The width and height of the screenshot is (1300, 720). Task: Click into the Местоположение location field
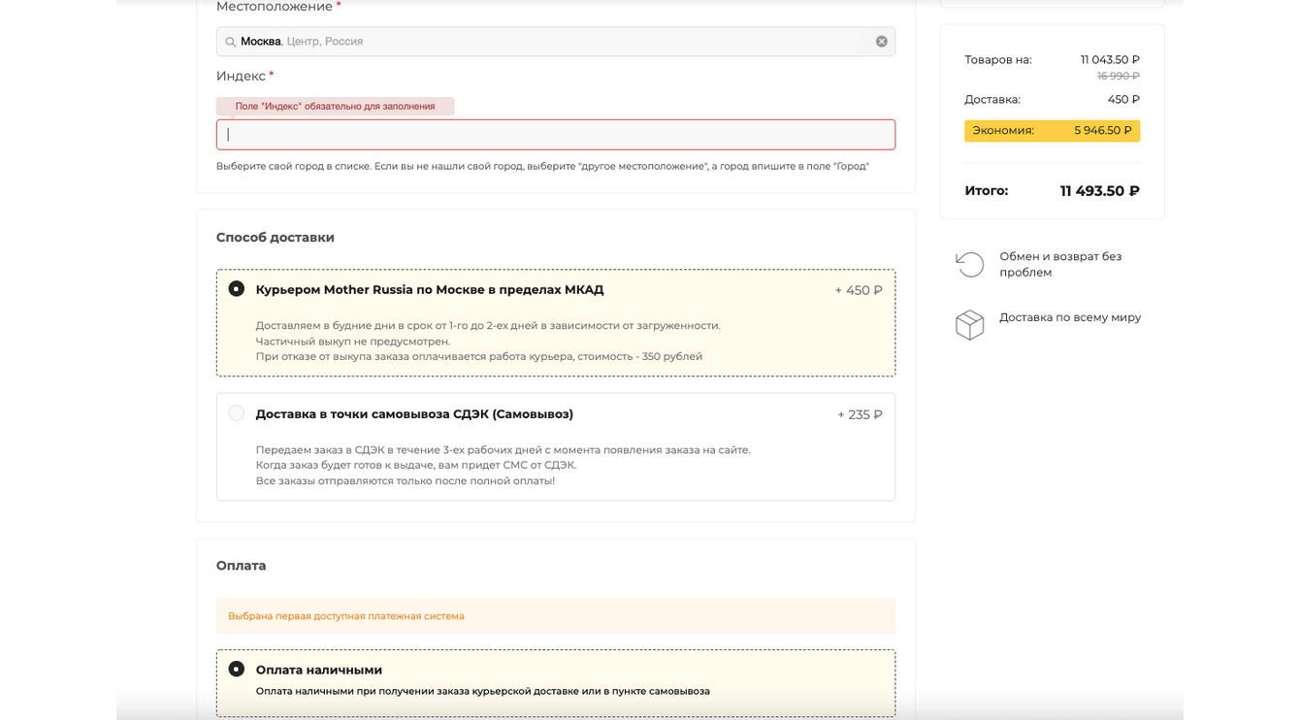[555, 42]
